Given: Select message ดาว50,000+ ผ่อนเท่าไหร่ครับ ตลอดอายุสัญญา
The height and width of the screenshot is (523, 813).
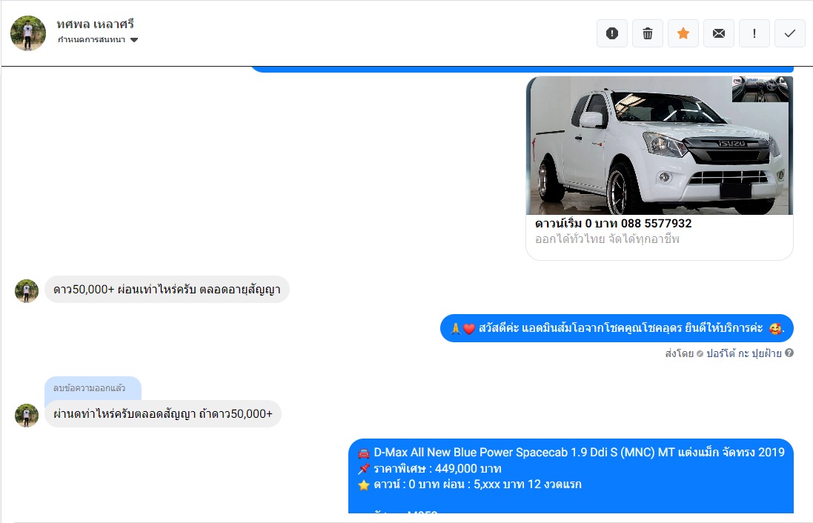Looking at the screenshot, I should 167,289.
